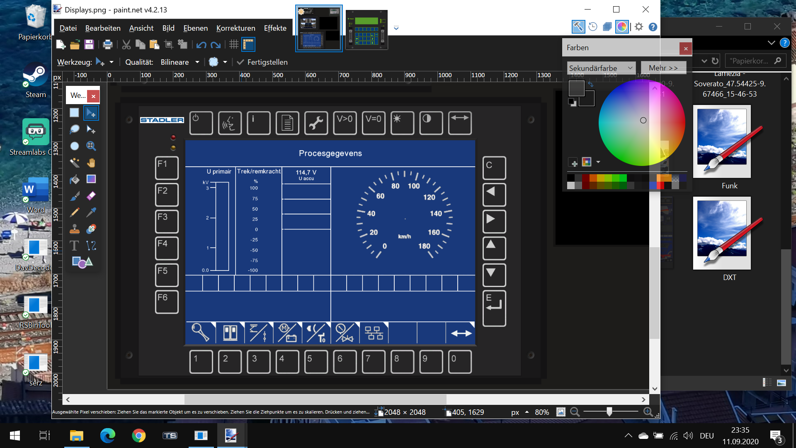Open the Effekte menu
796x448 pixels.
(275, 28)
